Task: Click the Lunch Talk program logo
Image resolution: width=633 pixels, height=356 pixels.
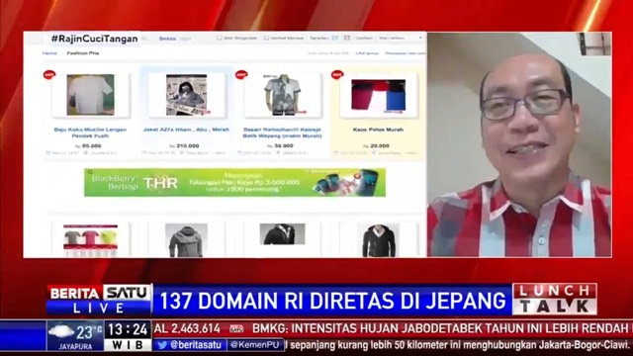Action: click(555, 299)
